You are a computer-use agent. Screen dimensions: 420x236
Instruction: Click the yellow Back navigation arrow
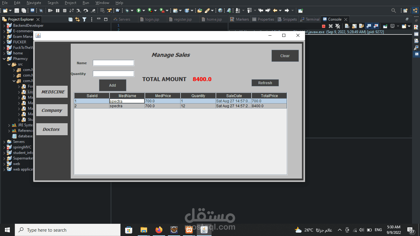pyautogui.click(x=275, y=10)
